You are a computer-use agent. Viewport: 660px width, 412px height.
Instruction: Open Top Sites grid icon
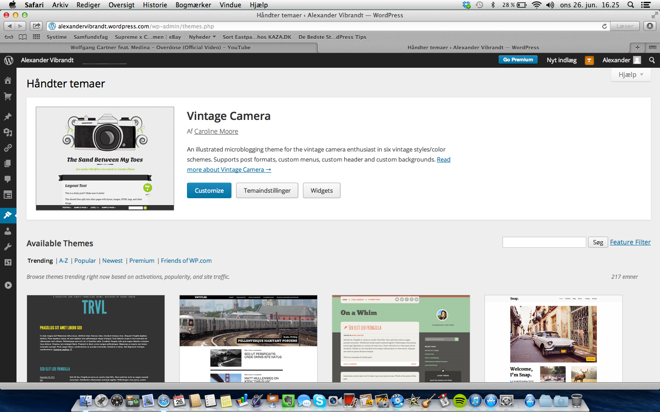[x=36, y=37]
